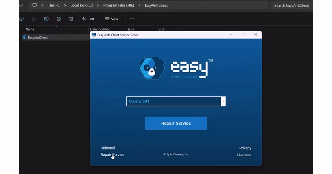Go to Program Files (x86) breadcrumb
Image resolution: width=332 pixels, height=174 pixels.
119,5
